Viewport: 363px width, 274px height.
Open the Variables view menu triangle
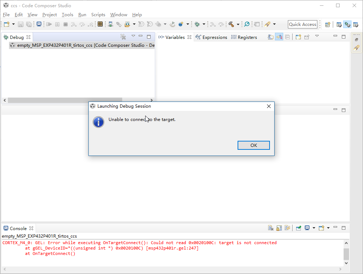[x=317, y=36]
